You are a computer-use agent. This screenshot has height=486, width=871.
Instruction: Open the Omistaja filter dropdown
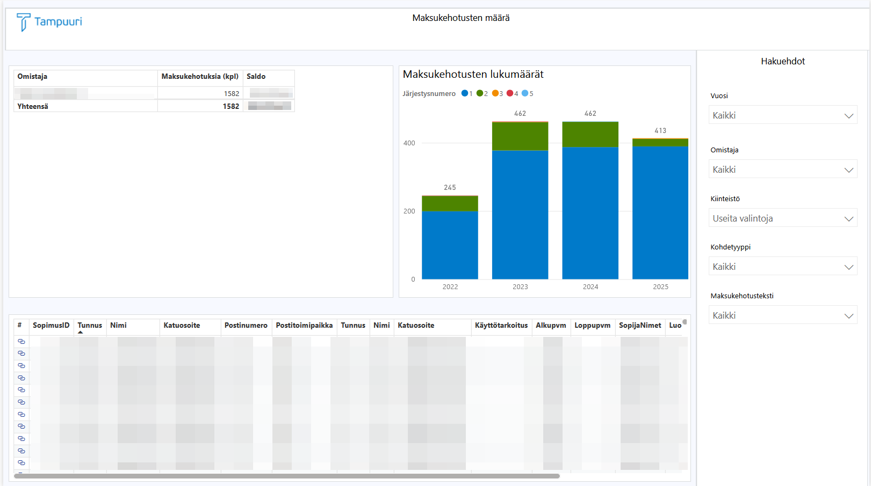[782, 170]
